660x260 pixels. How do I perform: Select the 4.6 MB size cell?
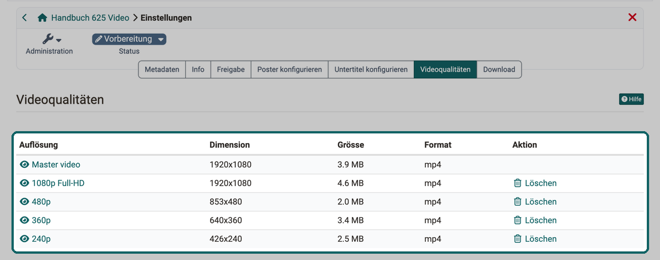[351, 183]
